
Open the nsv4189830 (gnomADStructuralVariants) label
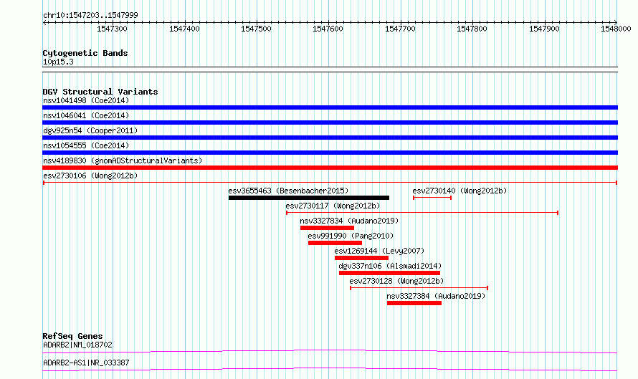tap(123, 160)
